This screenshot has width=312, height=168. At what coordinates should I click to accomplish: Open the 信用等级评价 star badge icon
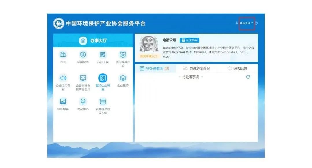(123, 55)
